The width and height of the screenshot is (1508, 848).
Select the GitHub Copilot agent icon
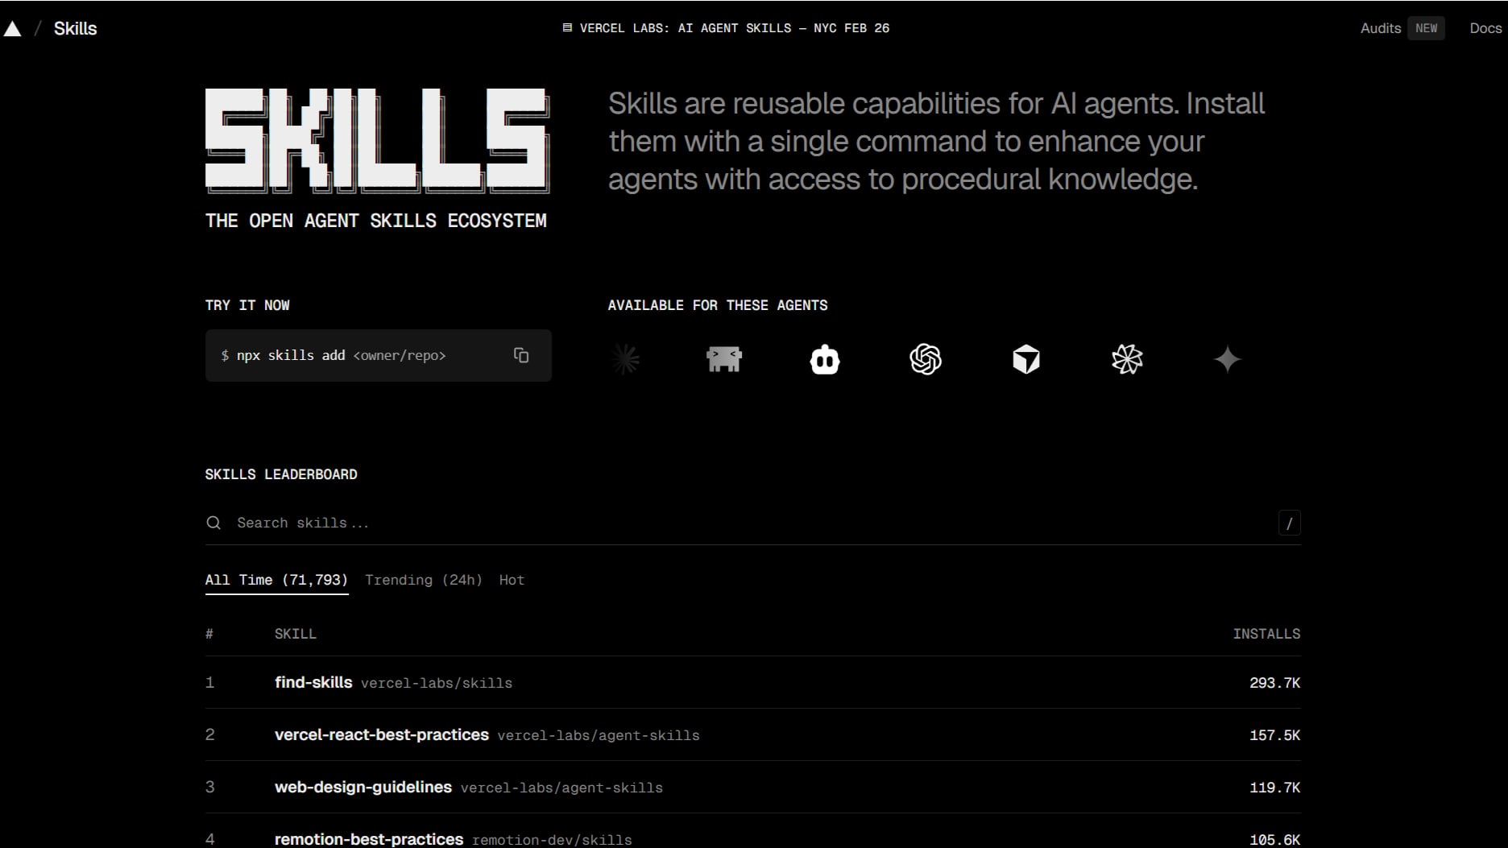825,359
